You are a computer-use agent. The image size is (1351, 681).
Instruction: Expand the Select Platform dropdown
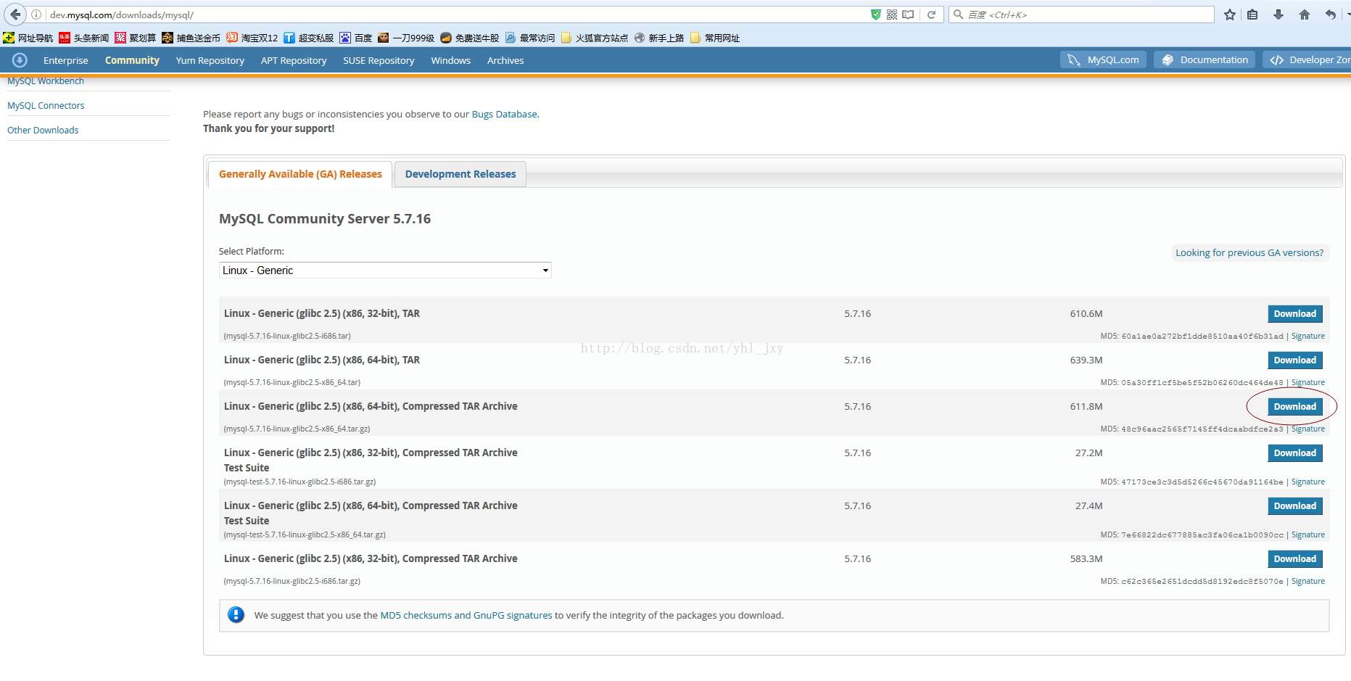(385, 270)
